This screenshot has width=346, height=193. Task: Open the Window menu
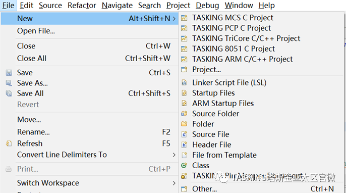pos(239,6)
